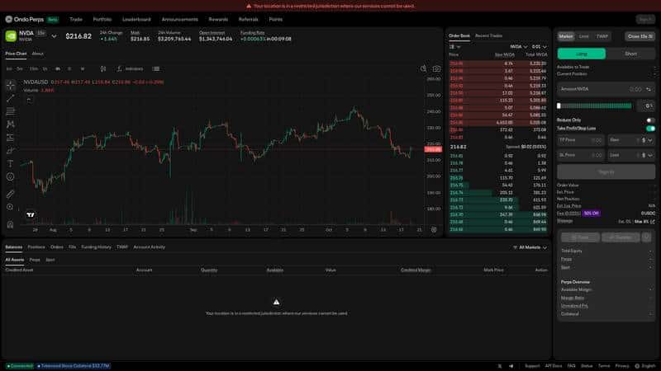Click the TP Price input field
This screenshot has width=661, height=371.
(x=581, y=140)
